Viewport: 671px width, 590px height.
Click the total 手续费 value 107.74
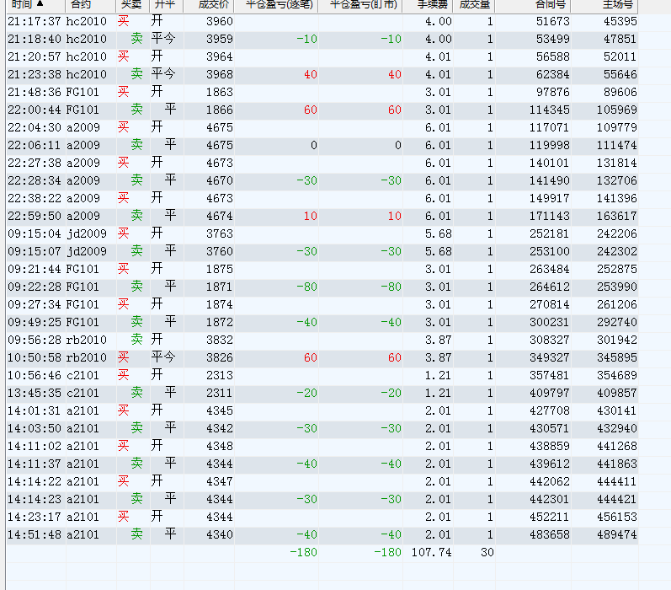(431, 552)
